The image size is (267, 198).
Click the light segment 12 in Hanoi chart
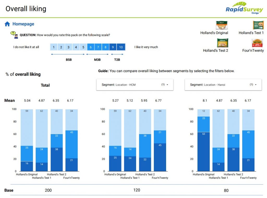coord(204,113)
